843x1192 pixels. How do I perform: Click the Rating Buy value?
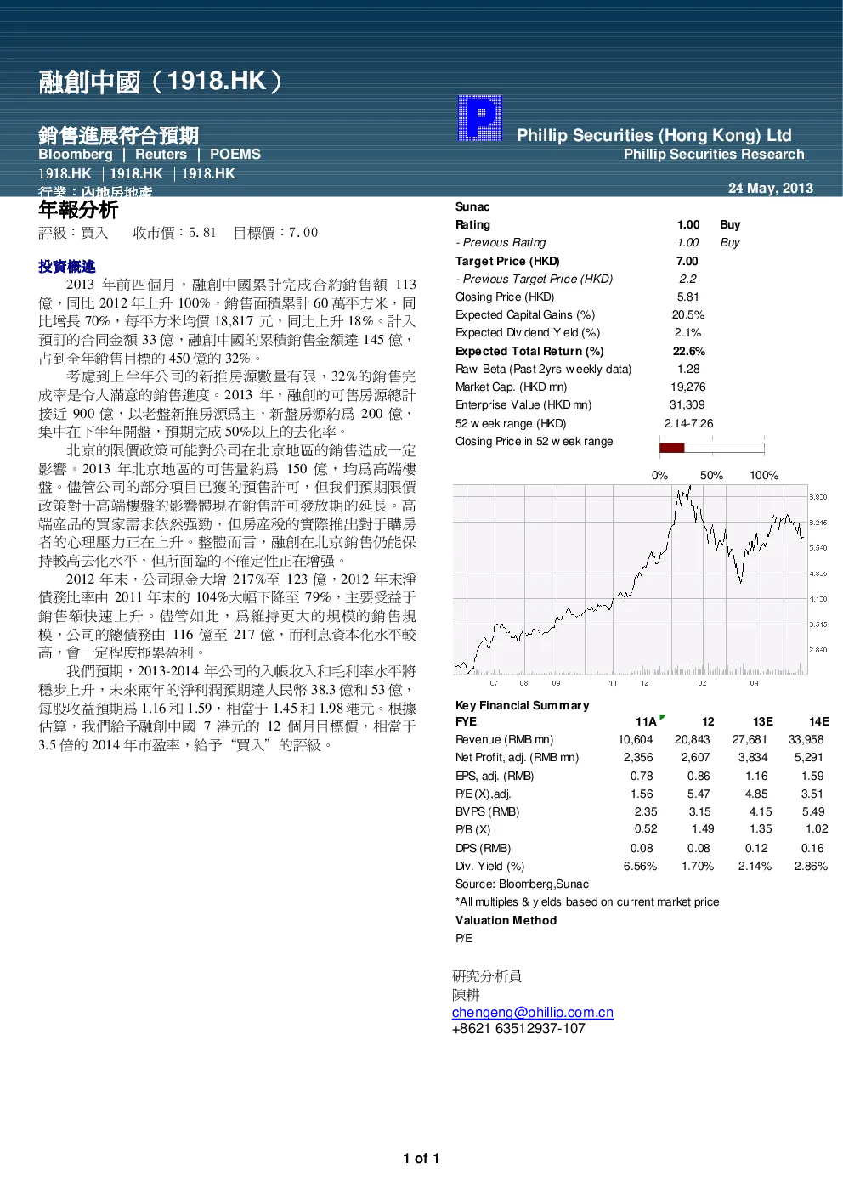tap(730, 225)
